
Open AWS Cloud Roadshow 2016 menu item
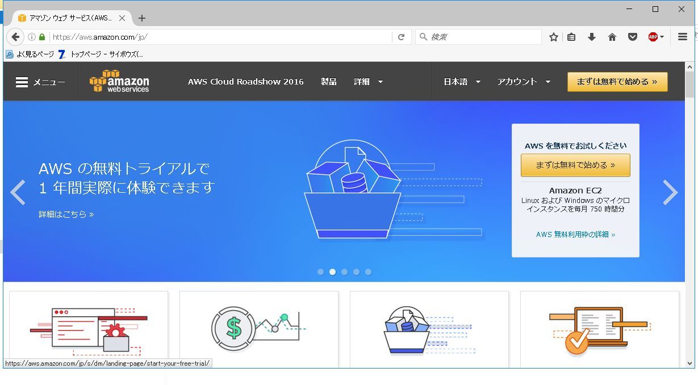tap(246, 82)
